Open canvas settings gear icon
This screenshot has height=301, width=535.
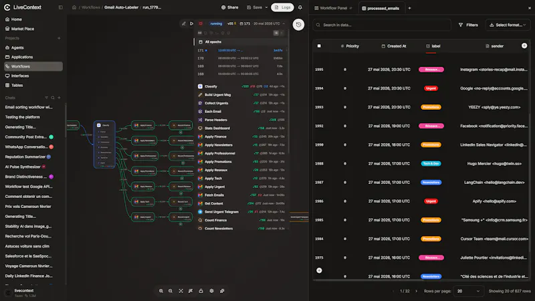pos(211,291)
